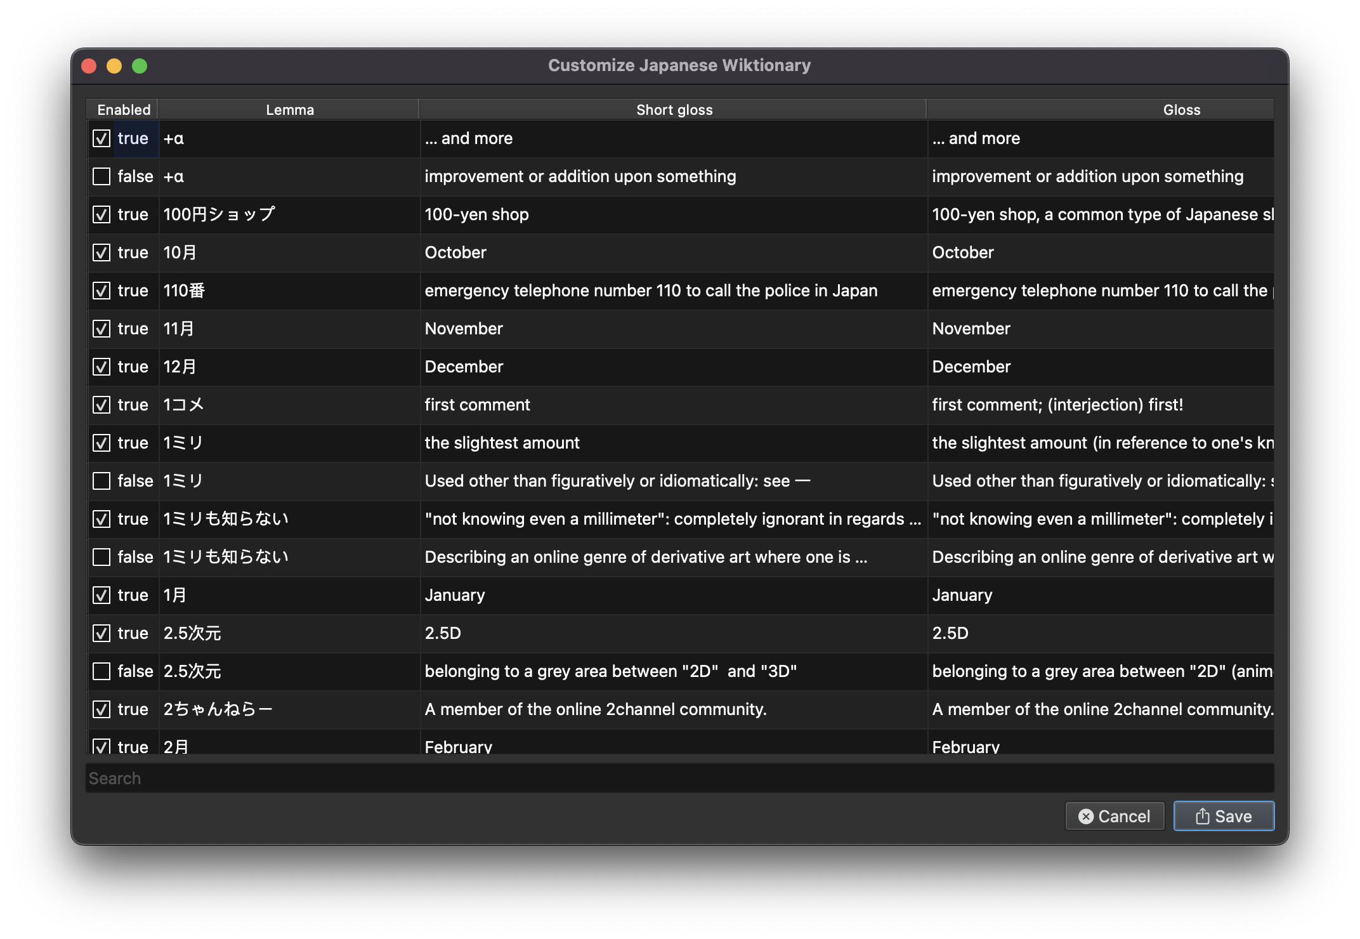Uncheck the 100円ショップ entry checkbox
This screenshot has width=1360, height=939.
pos(101,214)
